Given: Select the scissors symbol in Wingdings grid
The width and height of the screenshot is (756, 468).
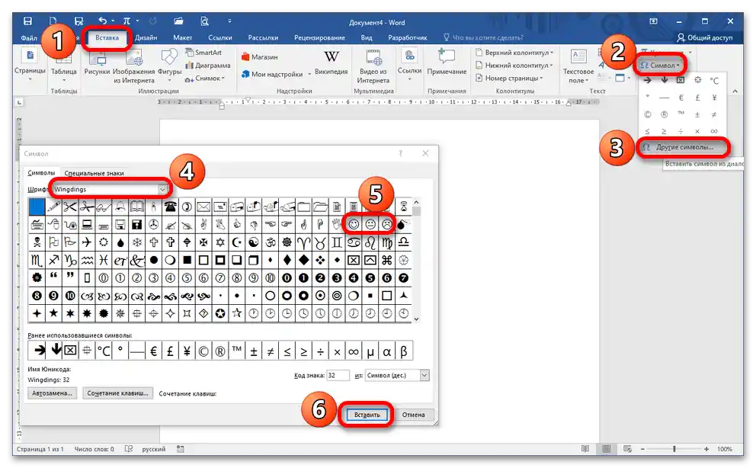Looking at the screenshot, I should point(70,207).
